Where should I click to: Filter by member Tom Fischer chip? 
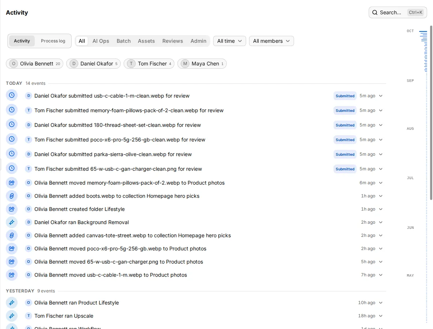click(x=149, y=64)
